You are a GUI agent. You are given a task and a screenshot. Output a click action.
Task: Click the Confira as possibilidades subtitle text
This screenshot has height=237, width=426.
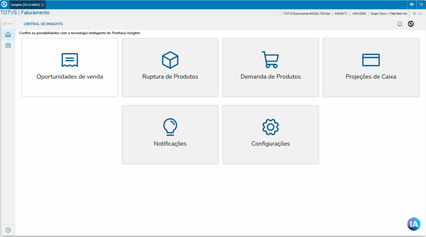80,33
